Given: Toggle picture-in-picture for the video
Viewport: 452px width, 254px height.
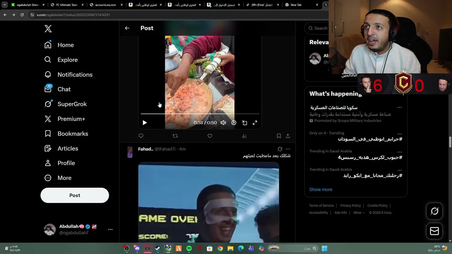Looking at the screenshot, I should coord(244,123).
